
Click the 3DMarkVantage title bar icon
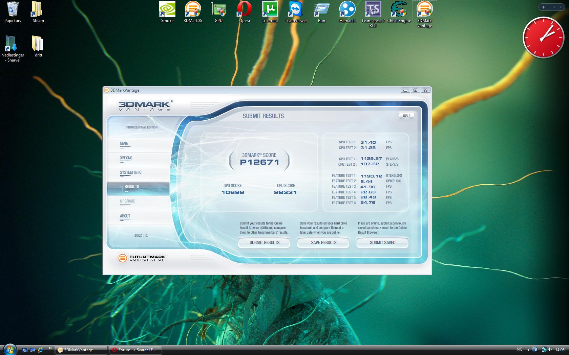click(107, 90)
